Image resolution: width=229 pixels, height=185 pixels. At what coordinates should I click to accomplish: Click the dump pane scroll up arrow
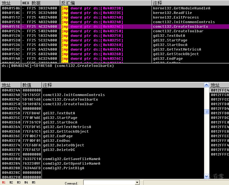coord(206,85)
